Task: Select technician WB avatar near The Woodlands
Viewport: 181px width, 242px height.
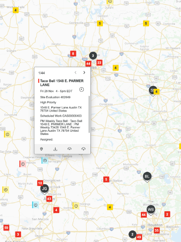Action: pyautogui.click(x=151, y=210)
